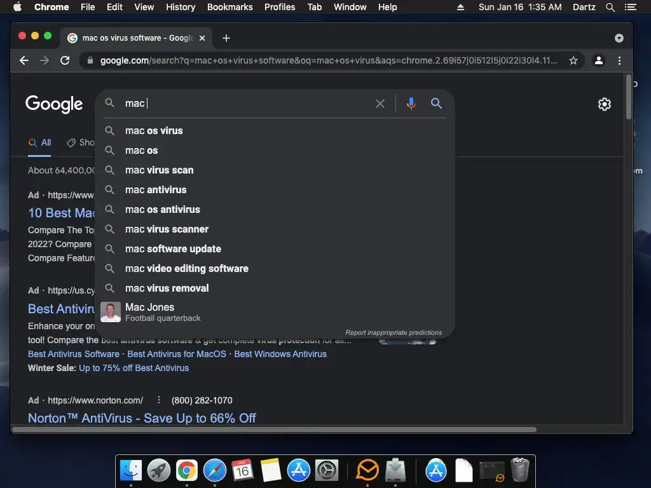Image resolution: width=651 pixels, height=488 pixels.
Task: Open 'Up to 75% off Best Antivirus' link
Action: 134,368
